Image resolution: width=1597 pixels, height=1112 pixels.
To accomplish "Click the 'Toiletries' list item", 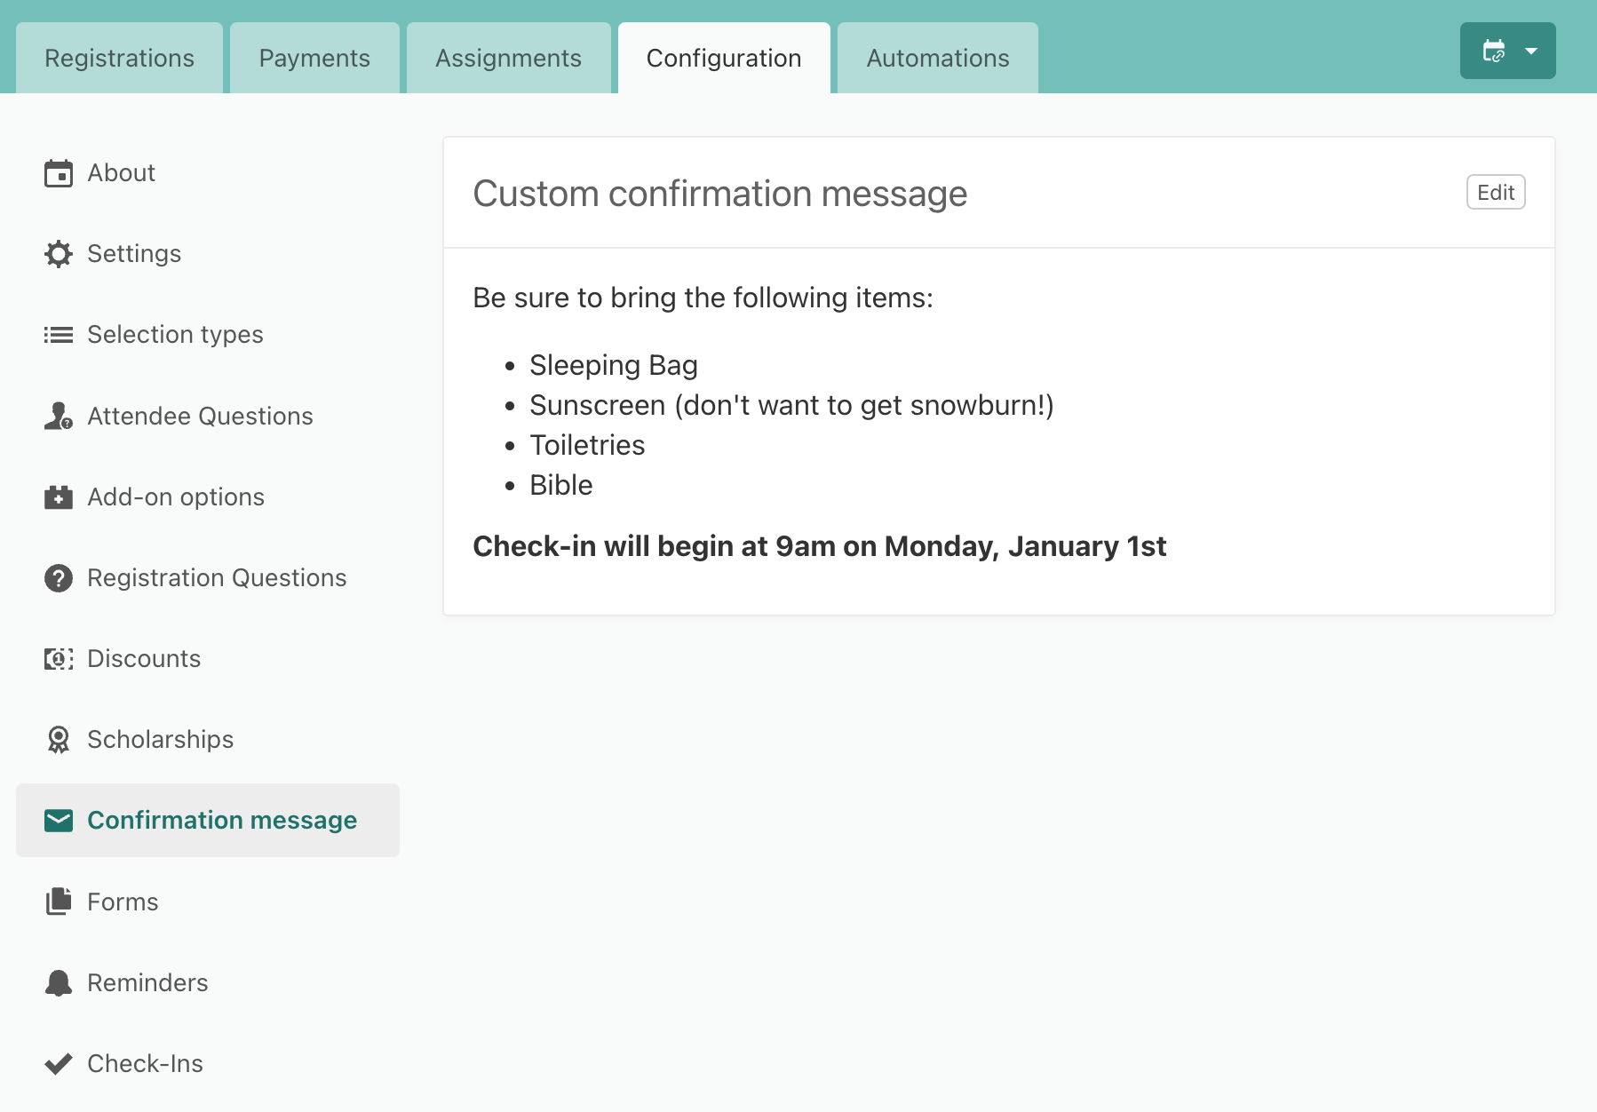I will 587,445.
